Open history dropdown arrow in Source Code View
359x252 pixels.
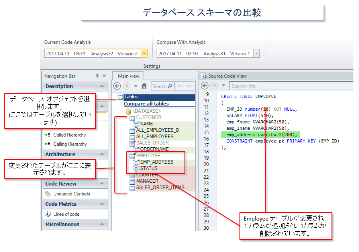[223, 86]
